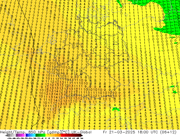Click the legend's left gray arrow end cap

[7, 135]
